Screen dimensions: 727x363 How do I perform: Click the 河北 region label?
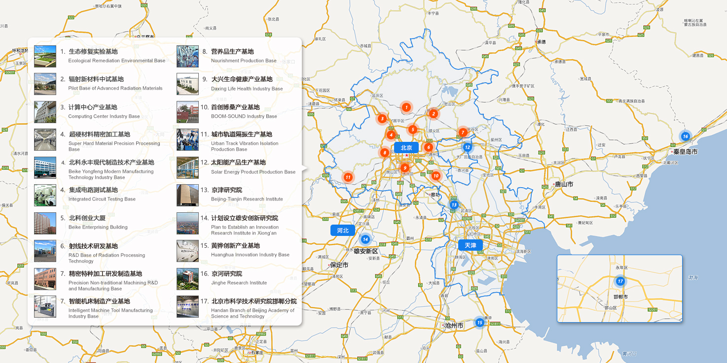(343, 231)
